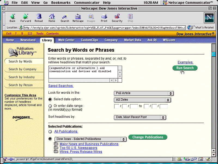Open the Date, Most Recent First dropdown
This screenshot has height=164, width=218.
click(140, 117)
